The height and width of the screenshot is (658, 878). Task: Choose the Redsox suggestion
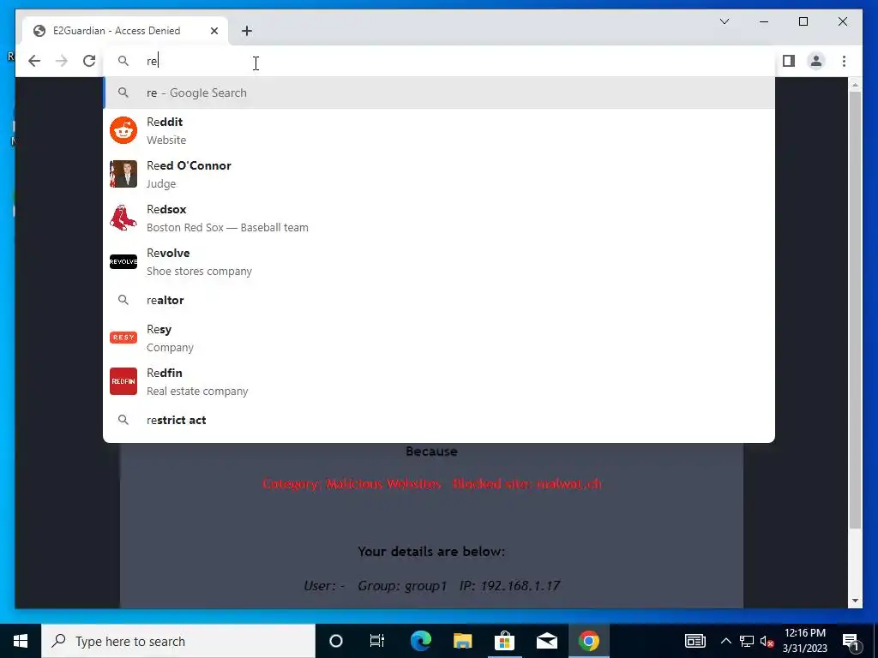(x=439, y=218)
